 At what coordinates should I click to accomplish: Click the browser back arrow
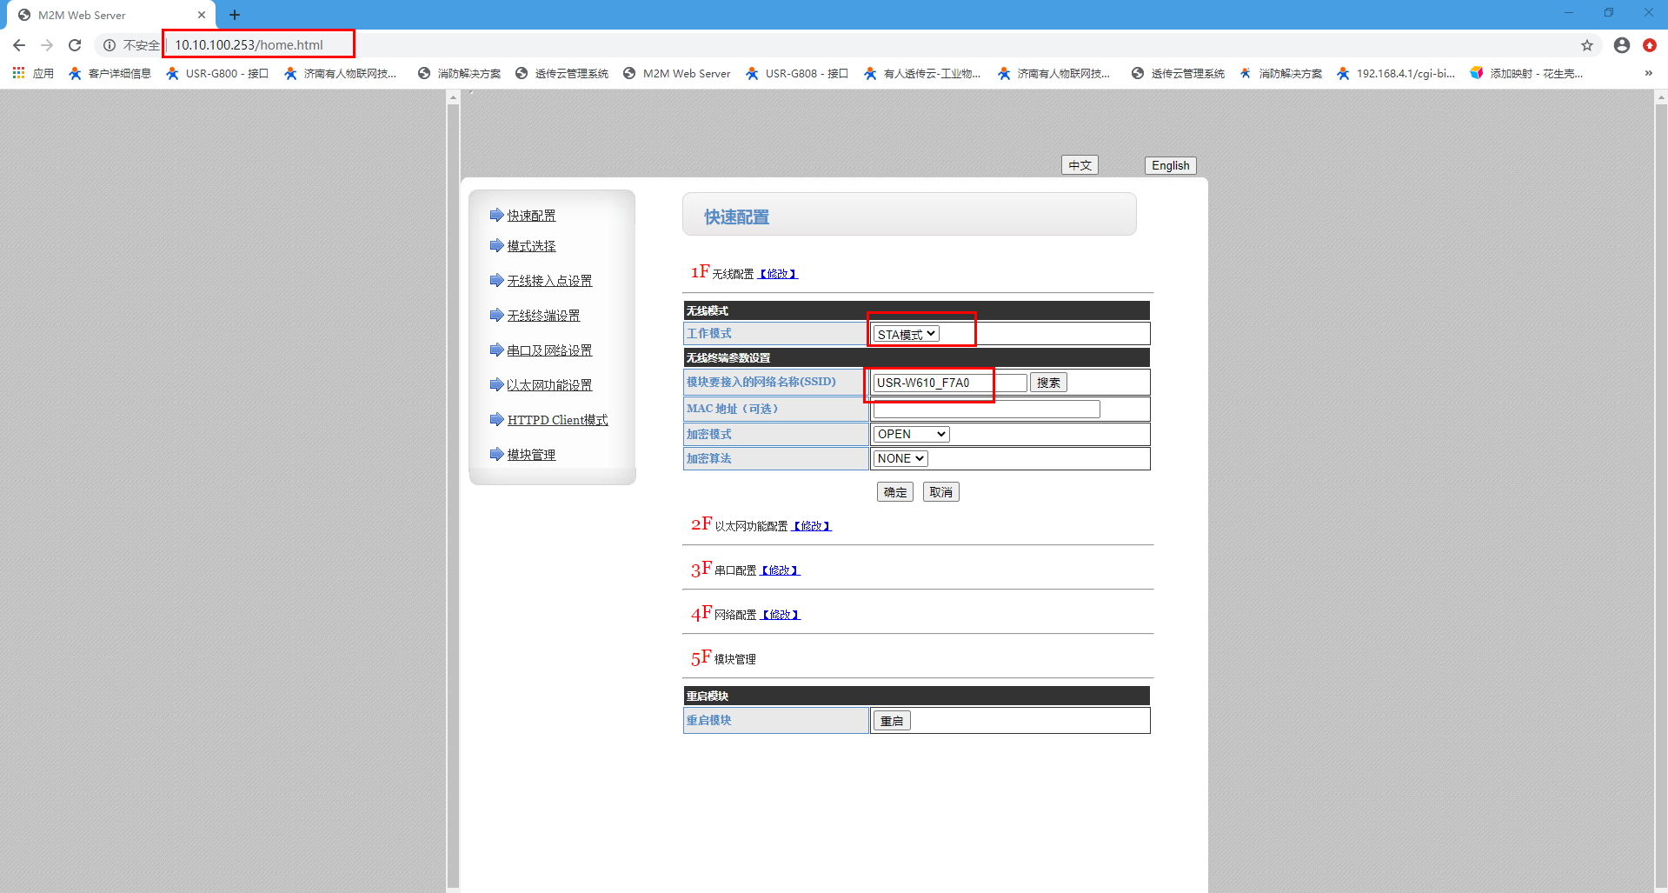(19, 45)
